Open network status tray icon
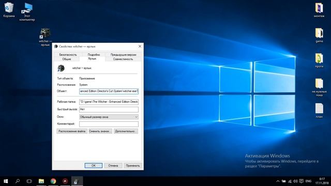Viewport: 331px width, 186px height. pos(290,181)
